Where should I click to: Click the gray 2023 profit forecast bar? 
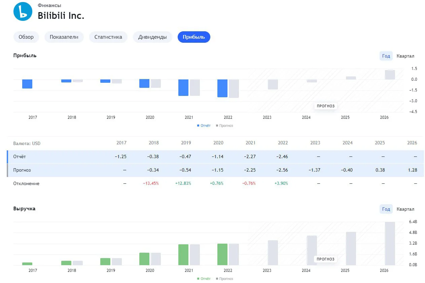pyautogui.click(x=273, y=84)
